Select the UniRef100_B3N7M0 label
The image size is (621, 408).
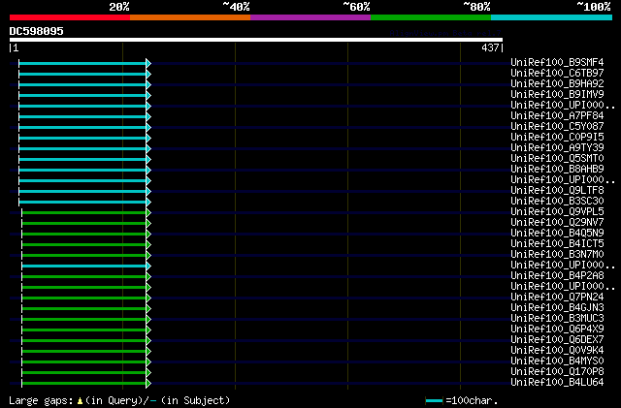(557, 255)
